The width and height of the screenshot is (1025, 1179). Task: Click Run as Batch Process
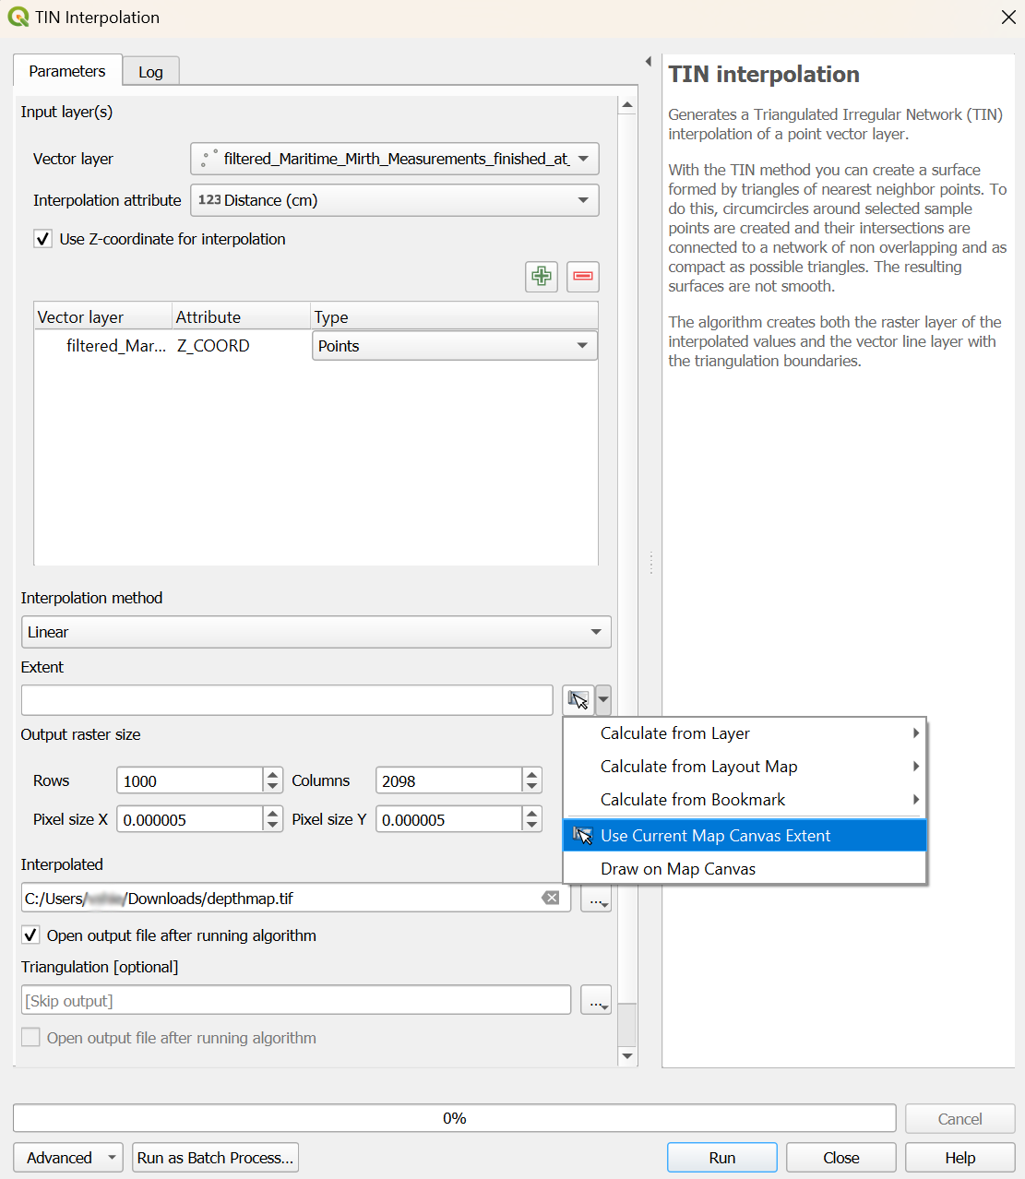pyautogui.click(x=215, y=1157)
